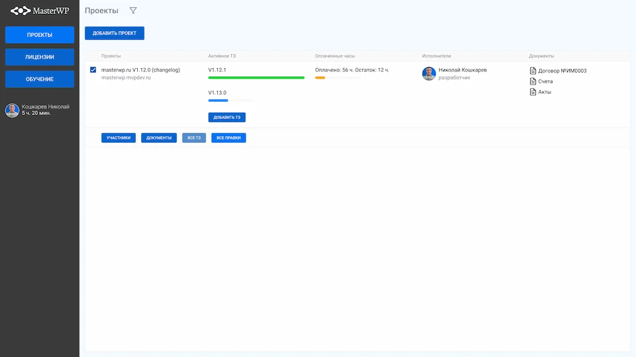Image resolution: width=636 pixels, height=357 pixels.
Task: Click the Документы column header
Action: [x=541, y=56]
